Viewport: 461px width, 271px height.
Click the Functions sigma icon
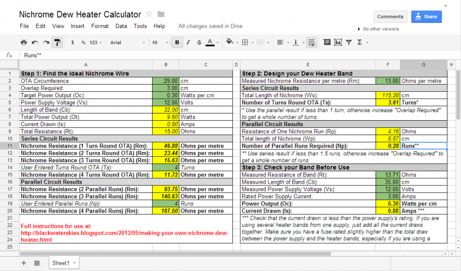point(360,43)
